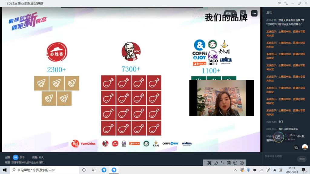
Task: Open the three-dot more options menu
Action: [254, 14]
